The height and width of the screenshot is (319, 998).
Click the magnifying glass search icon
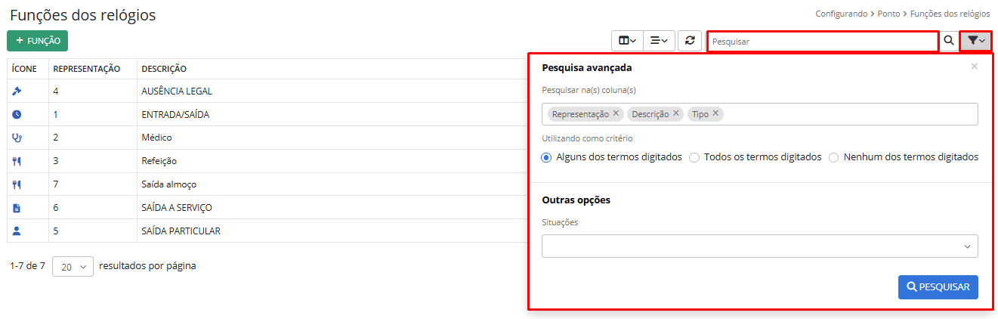tap(948, 41)
